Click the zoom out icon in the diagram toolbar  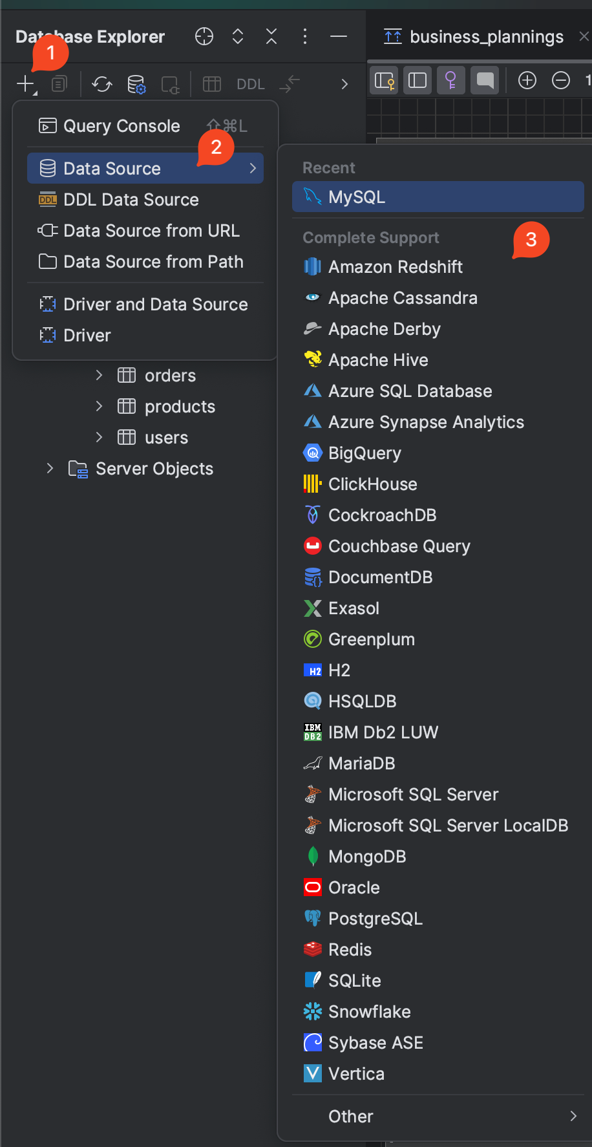[561, 80]
